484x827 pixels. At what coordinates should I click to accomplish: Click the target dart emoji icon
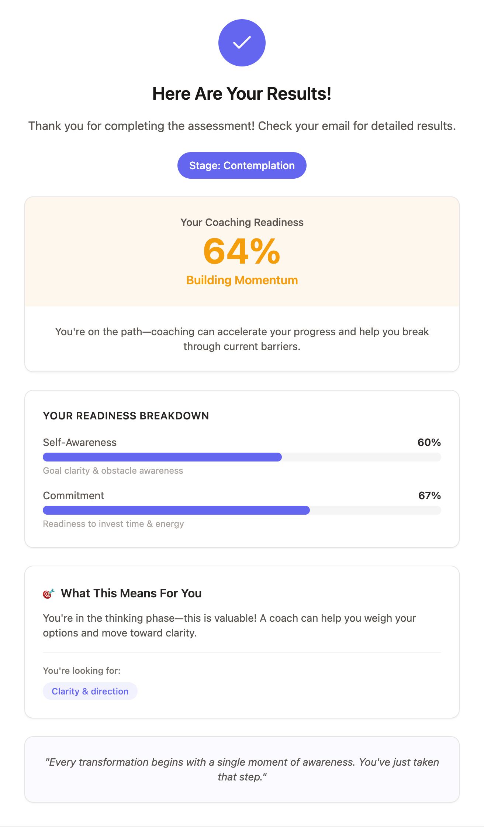click(x=49, y=594)
